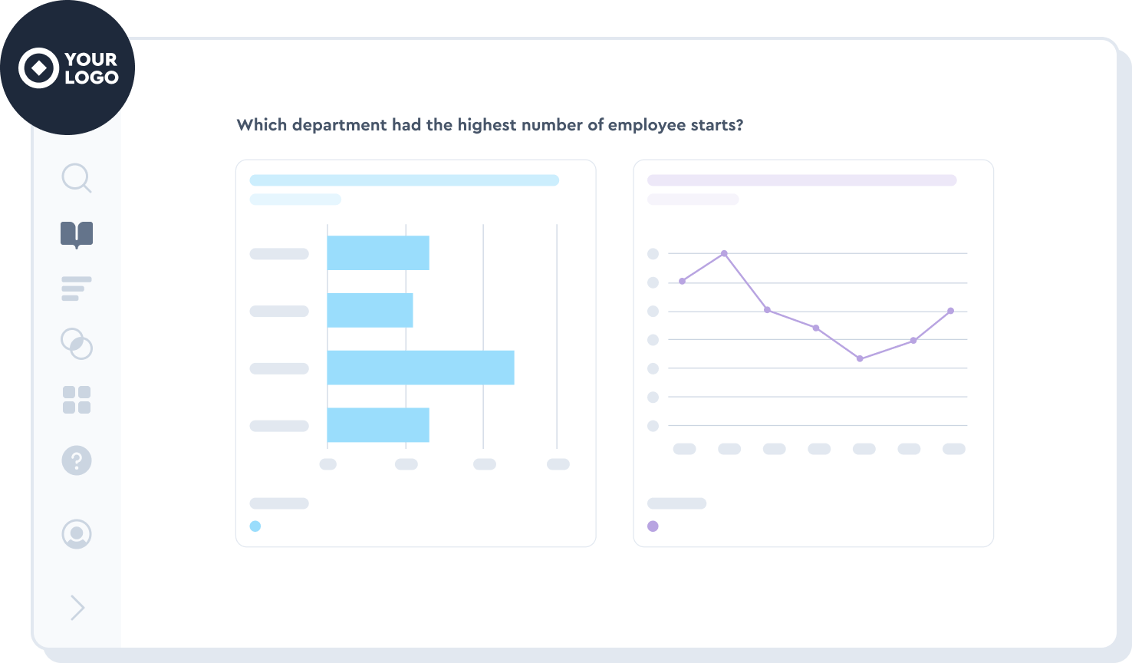1132x663 pixels.
Task: Click the question mark help icon
Action: pyautogui.click(x=77, y=460)
